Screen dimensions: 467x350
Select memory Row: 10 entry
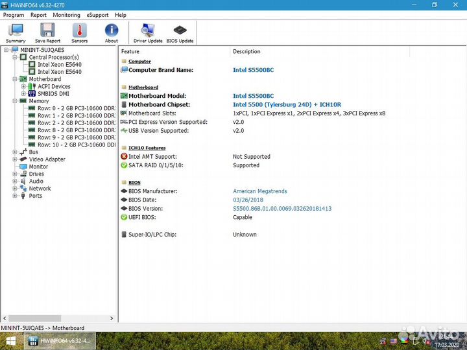click(77, 145)
